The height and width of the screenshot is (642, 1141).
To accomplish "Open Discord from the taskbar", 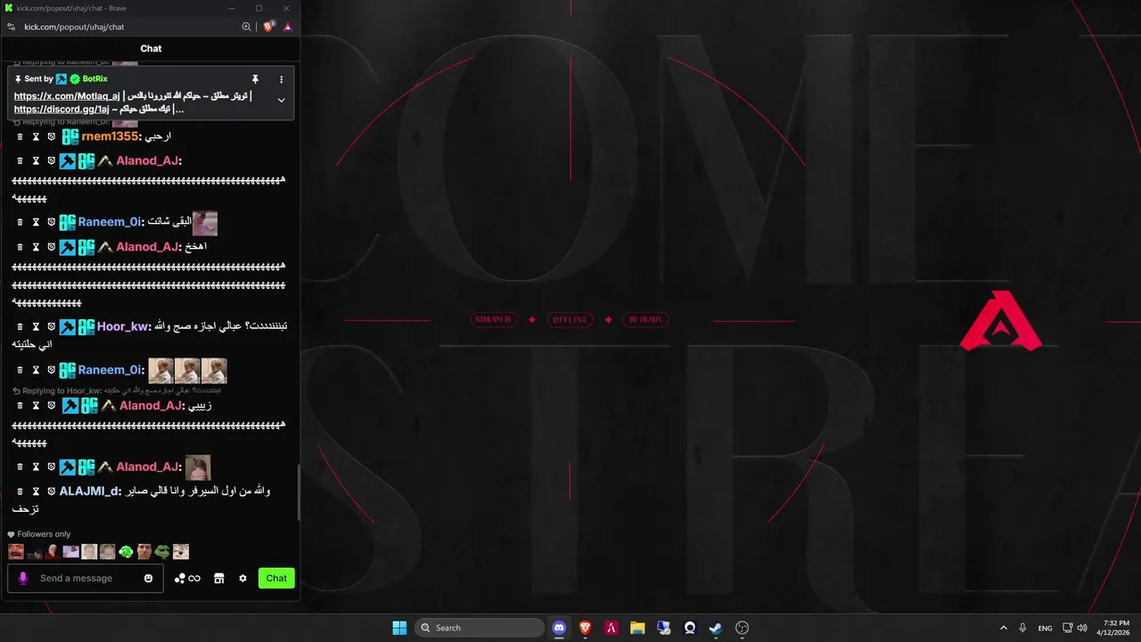I will (559, 628).
